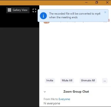This screenshot has width=111, height=107.
Task: Enter full screen mode icon
Action: click(x=34, y=10)
